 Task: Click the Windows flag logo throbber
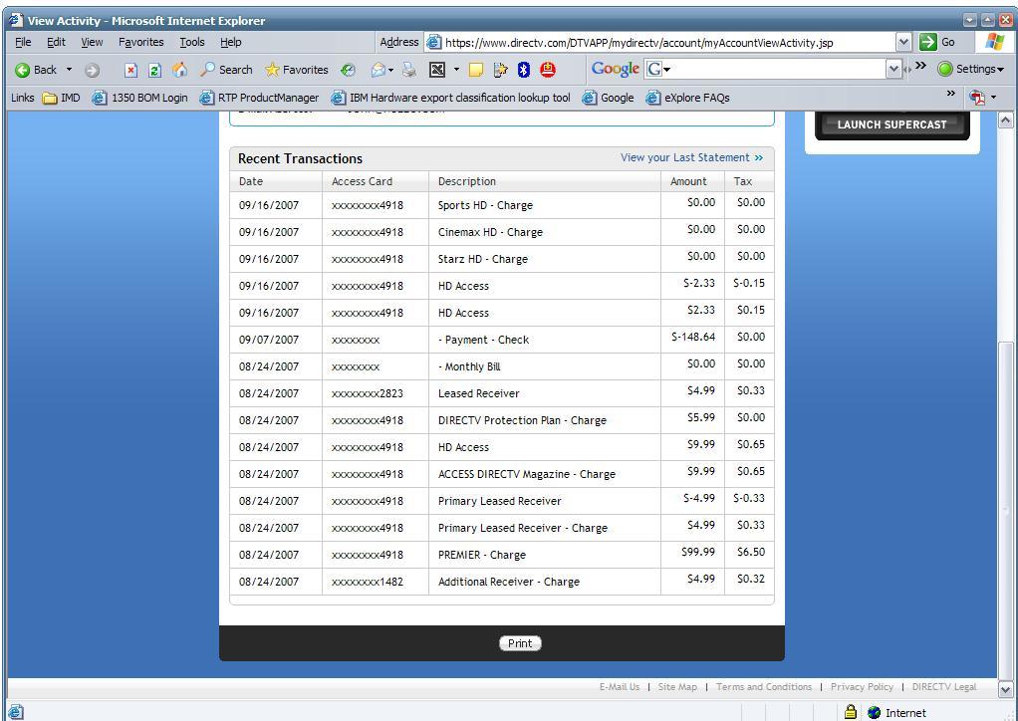pyautogui.click(x=995, y=42)
